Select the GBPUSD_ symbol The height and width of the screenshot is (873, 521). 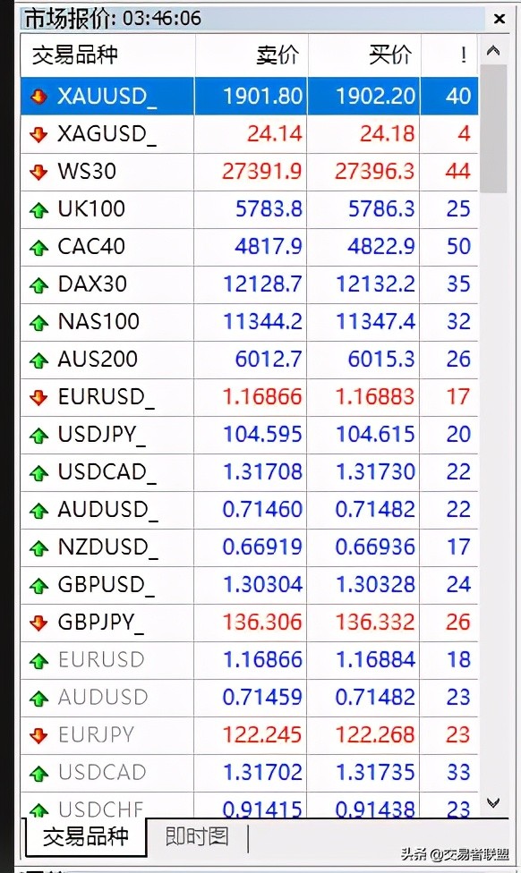tap(107, 585)
